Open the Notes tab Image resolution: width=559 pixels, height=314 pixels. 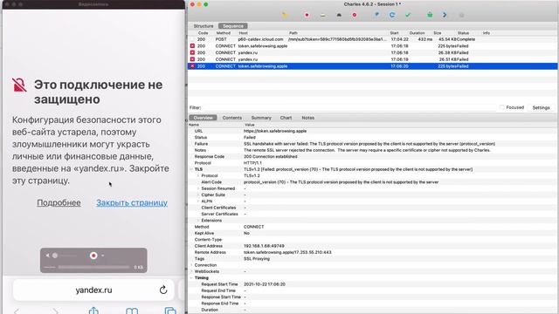coord(308,118)
